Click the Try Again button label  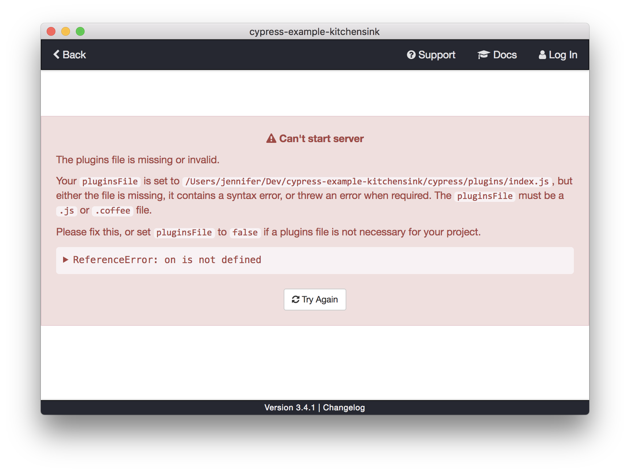(x=320, y=300)
